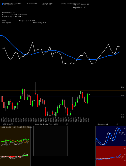Click the tall green candle at the chart's left peak

click(22, 91)
